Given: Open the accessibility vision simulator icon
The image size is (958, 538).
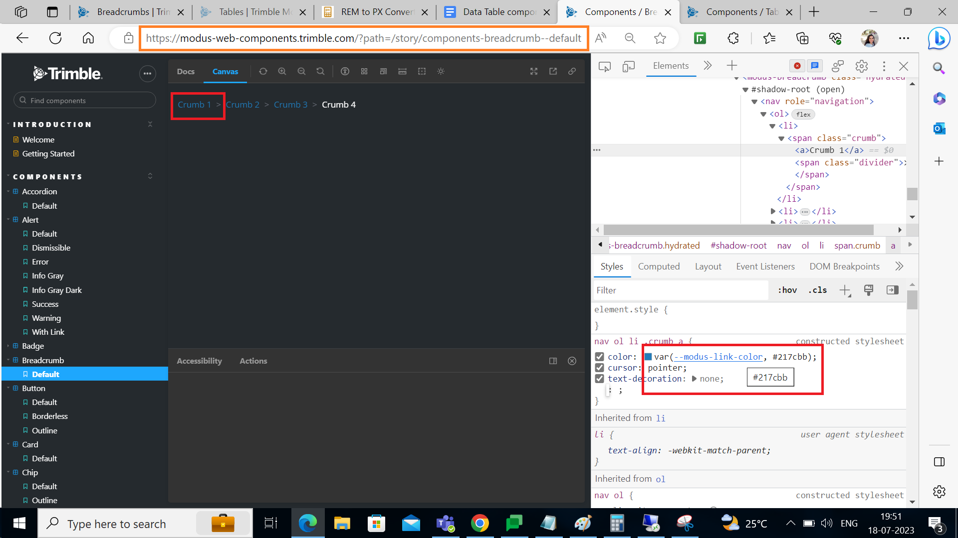Looking at the screenshot, I should click(x=345, y=71).
